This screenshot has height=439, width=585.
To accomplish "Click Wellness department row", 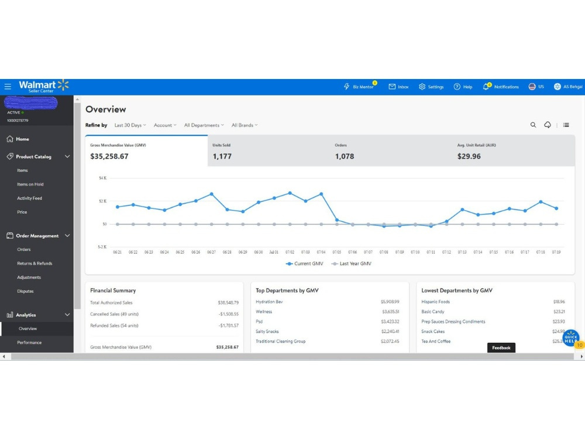I will (x=327, y=311).
